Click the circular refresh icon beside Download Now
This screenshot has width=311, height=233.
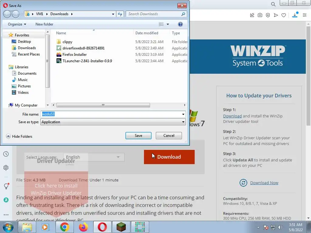243,183
